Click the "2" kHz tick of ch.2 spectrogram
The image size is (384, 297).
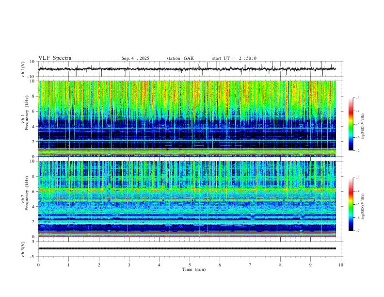pyautogui.click(x=33, y=222)
